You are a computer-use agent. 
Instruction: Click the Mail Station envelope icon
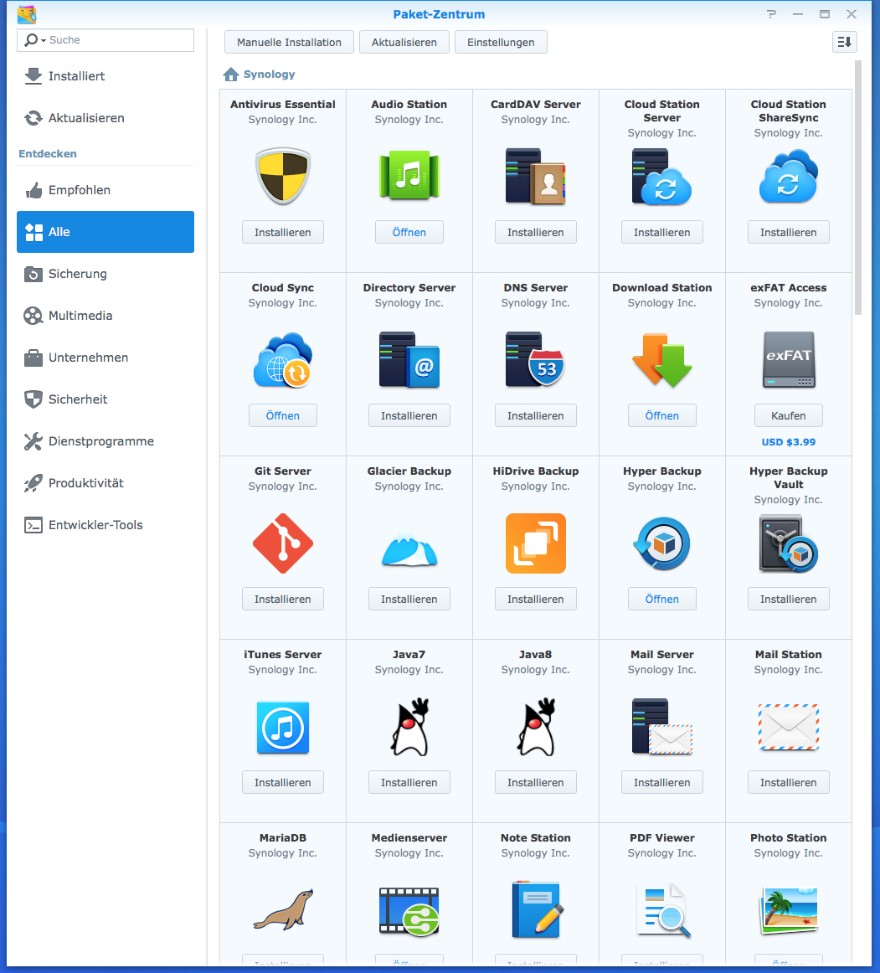pos(788,728)
